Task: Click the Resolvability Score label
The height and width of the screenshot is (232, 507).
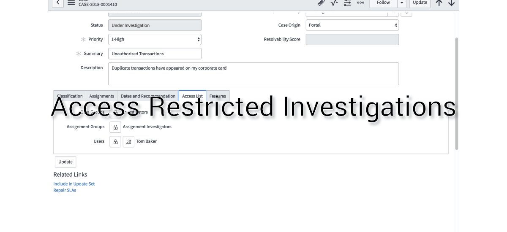Action: pos(282,39)
